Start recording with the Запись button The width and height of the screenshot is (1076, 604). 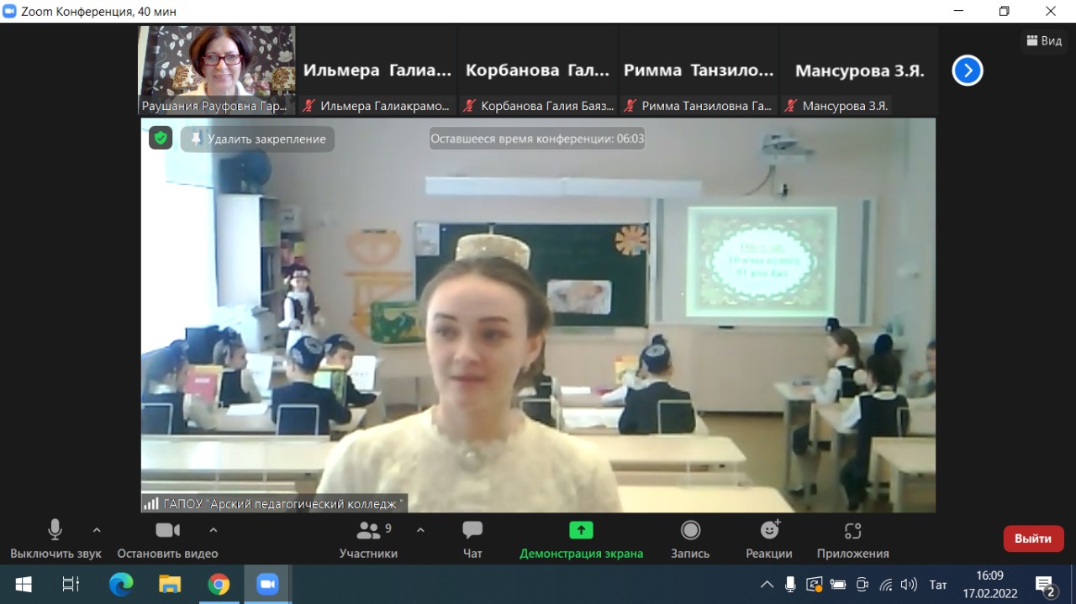coord(690,538)
